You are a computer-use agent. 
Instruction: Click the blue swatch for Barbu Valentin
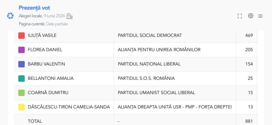(22, 64)
